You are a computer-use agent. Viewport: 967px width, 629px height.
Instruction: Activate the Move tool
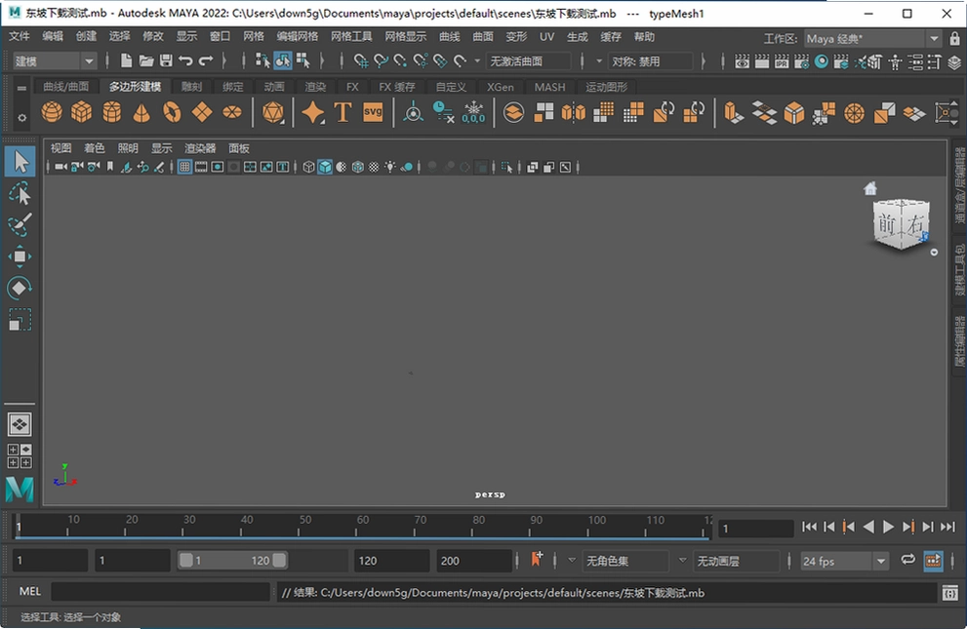pyautogui.click(x=20, y=256)
